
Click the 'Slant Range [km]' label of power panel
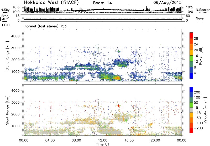[x=7, y=56]
